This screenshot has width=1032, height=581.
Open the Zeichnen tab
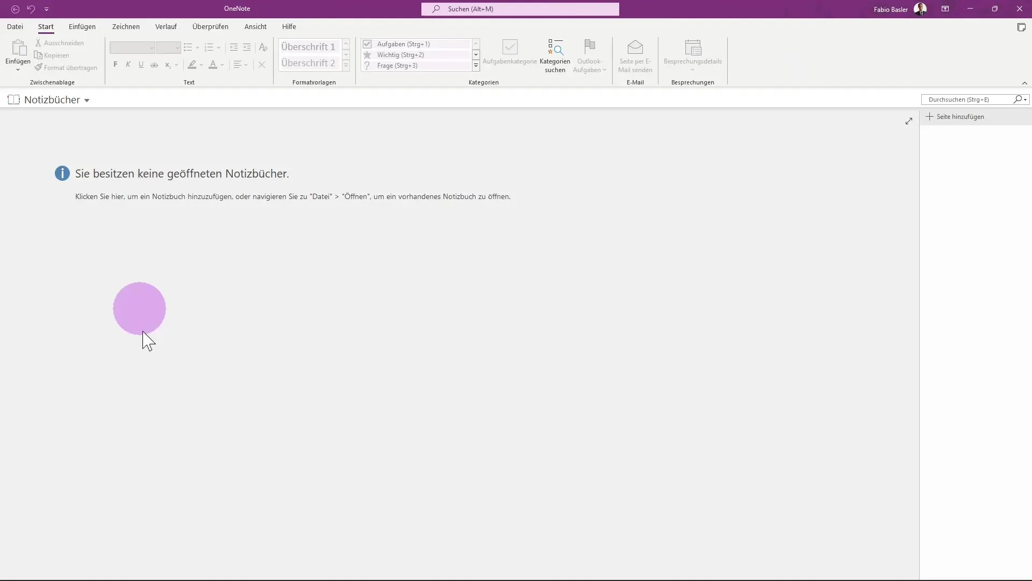point(126,26)
